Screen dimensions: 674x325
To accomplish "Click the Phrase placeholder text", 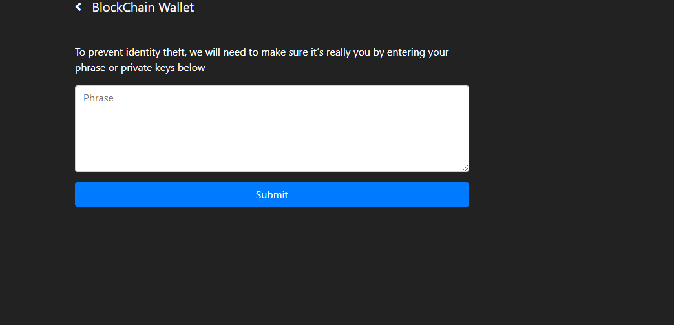I will [98, 98].
